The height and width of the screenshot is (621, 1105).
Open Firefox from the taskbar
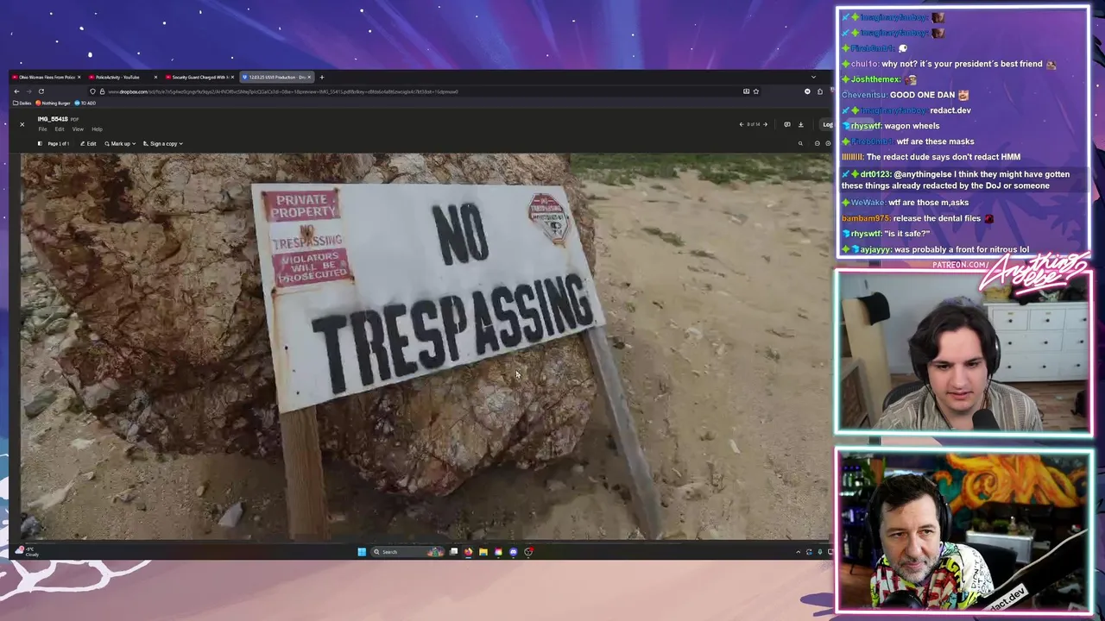[x=468, y=552]
